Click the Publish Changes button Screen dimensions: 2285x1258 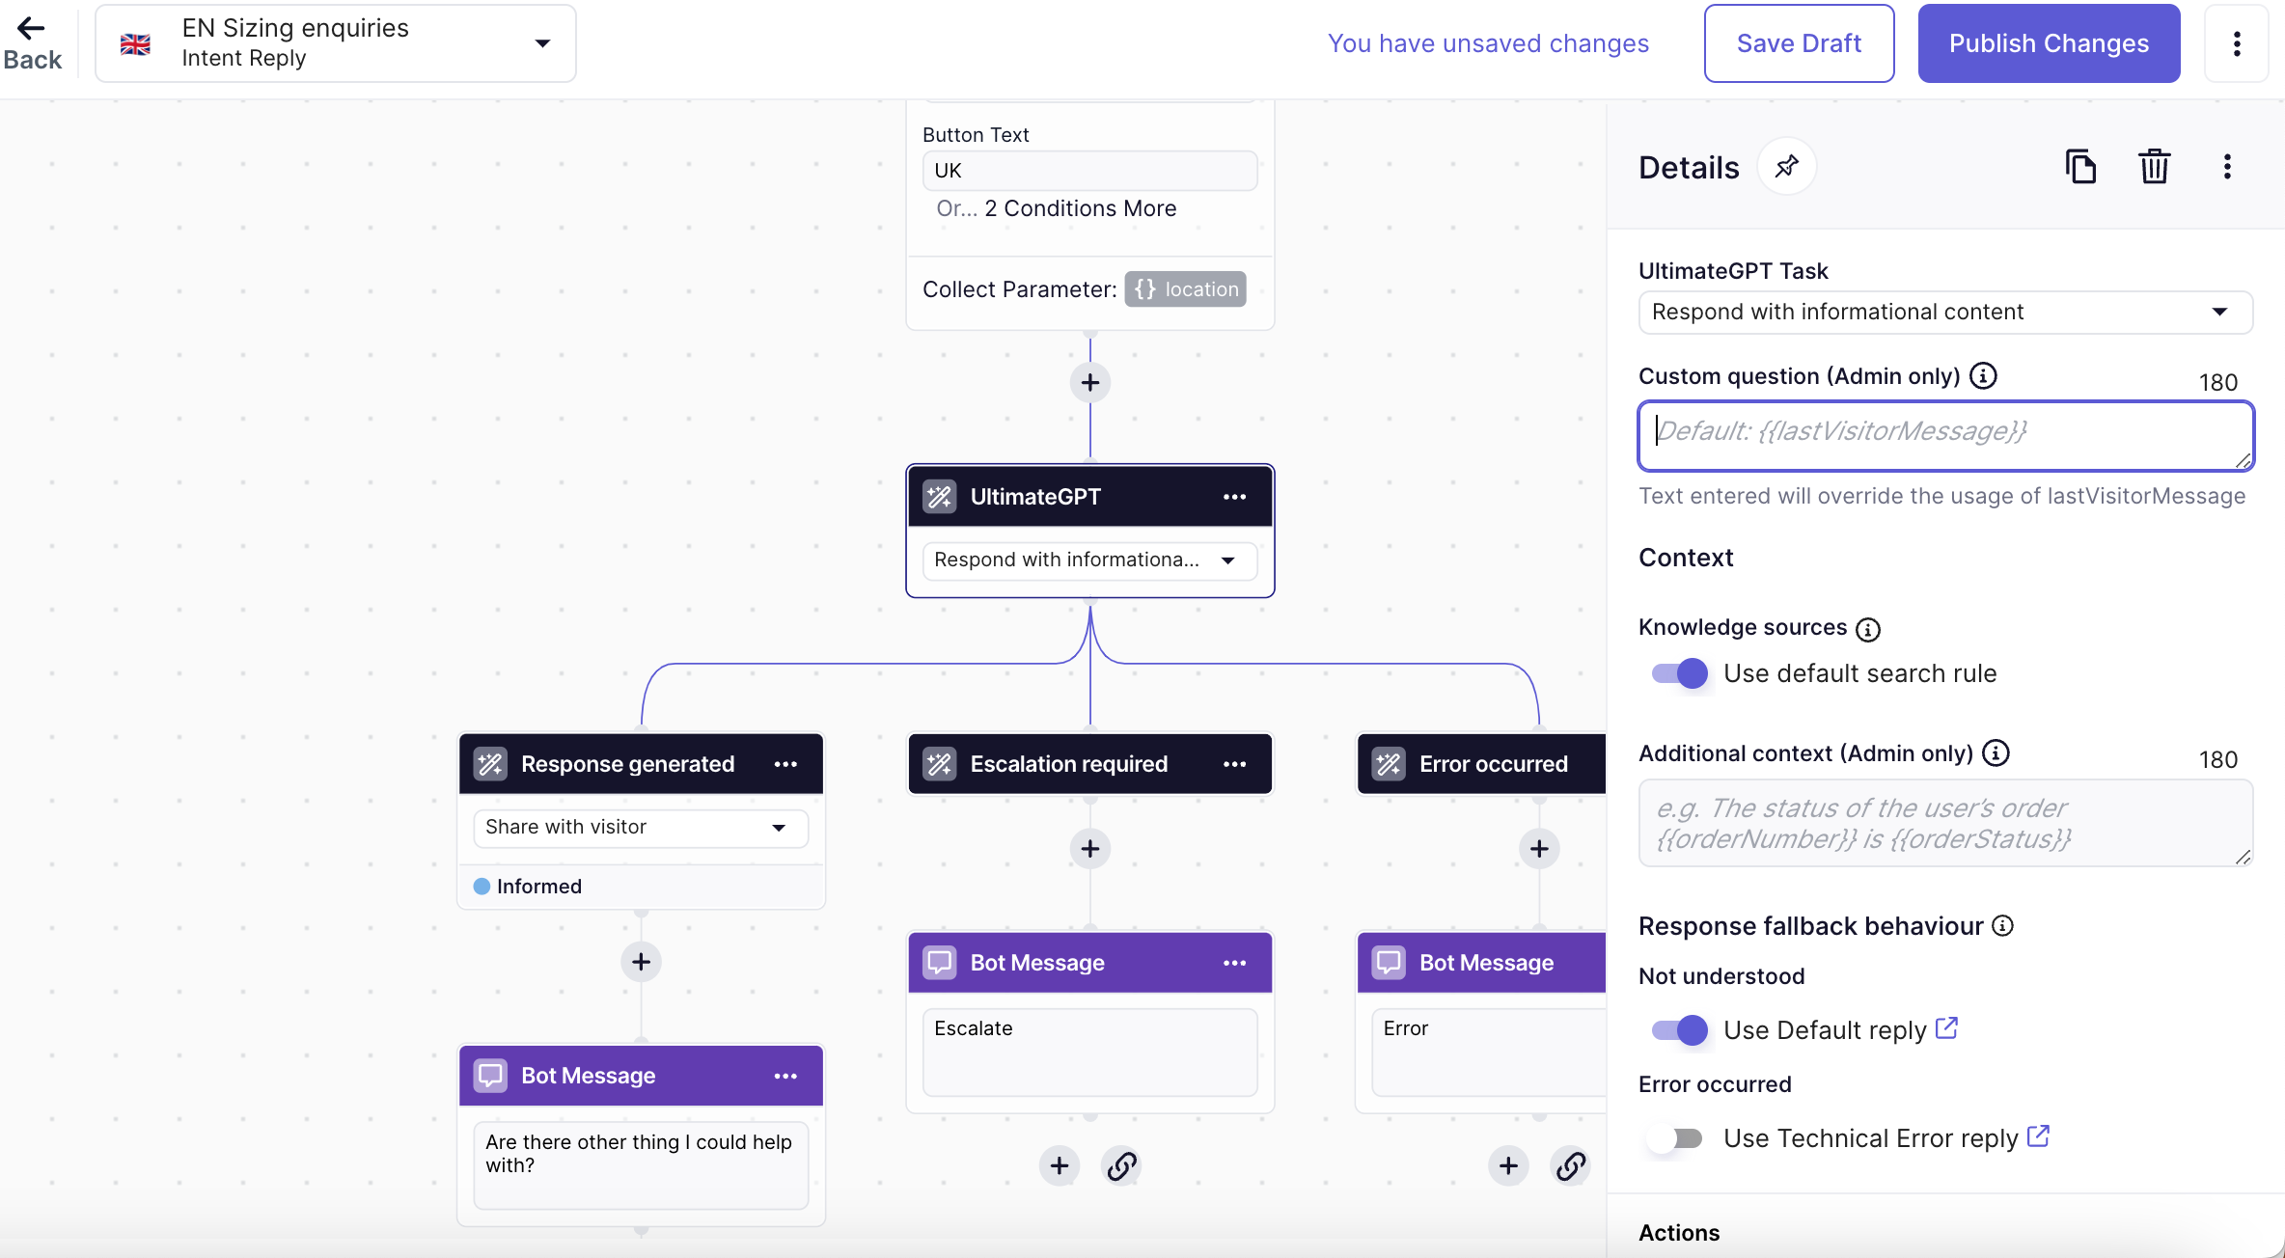pyautogui.click(x=2048, y=43)
